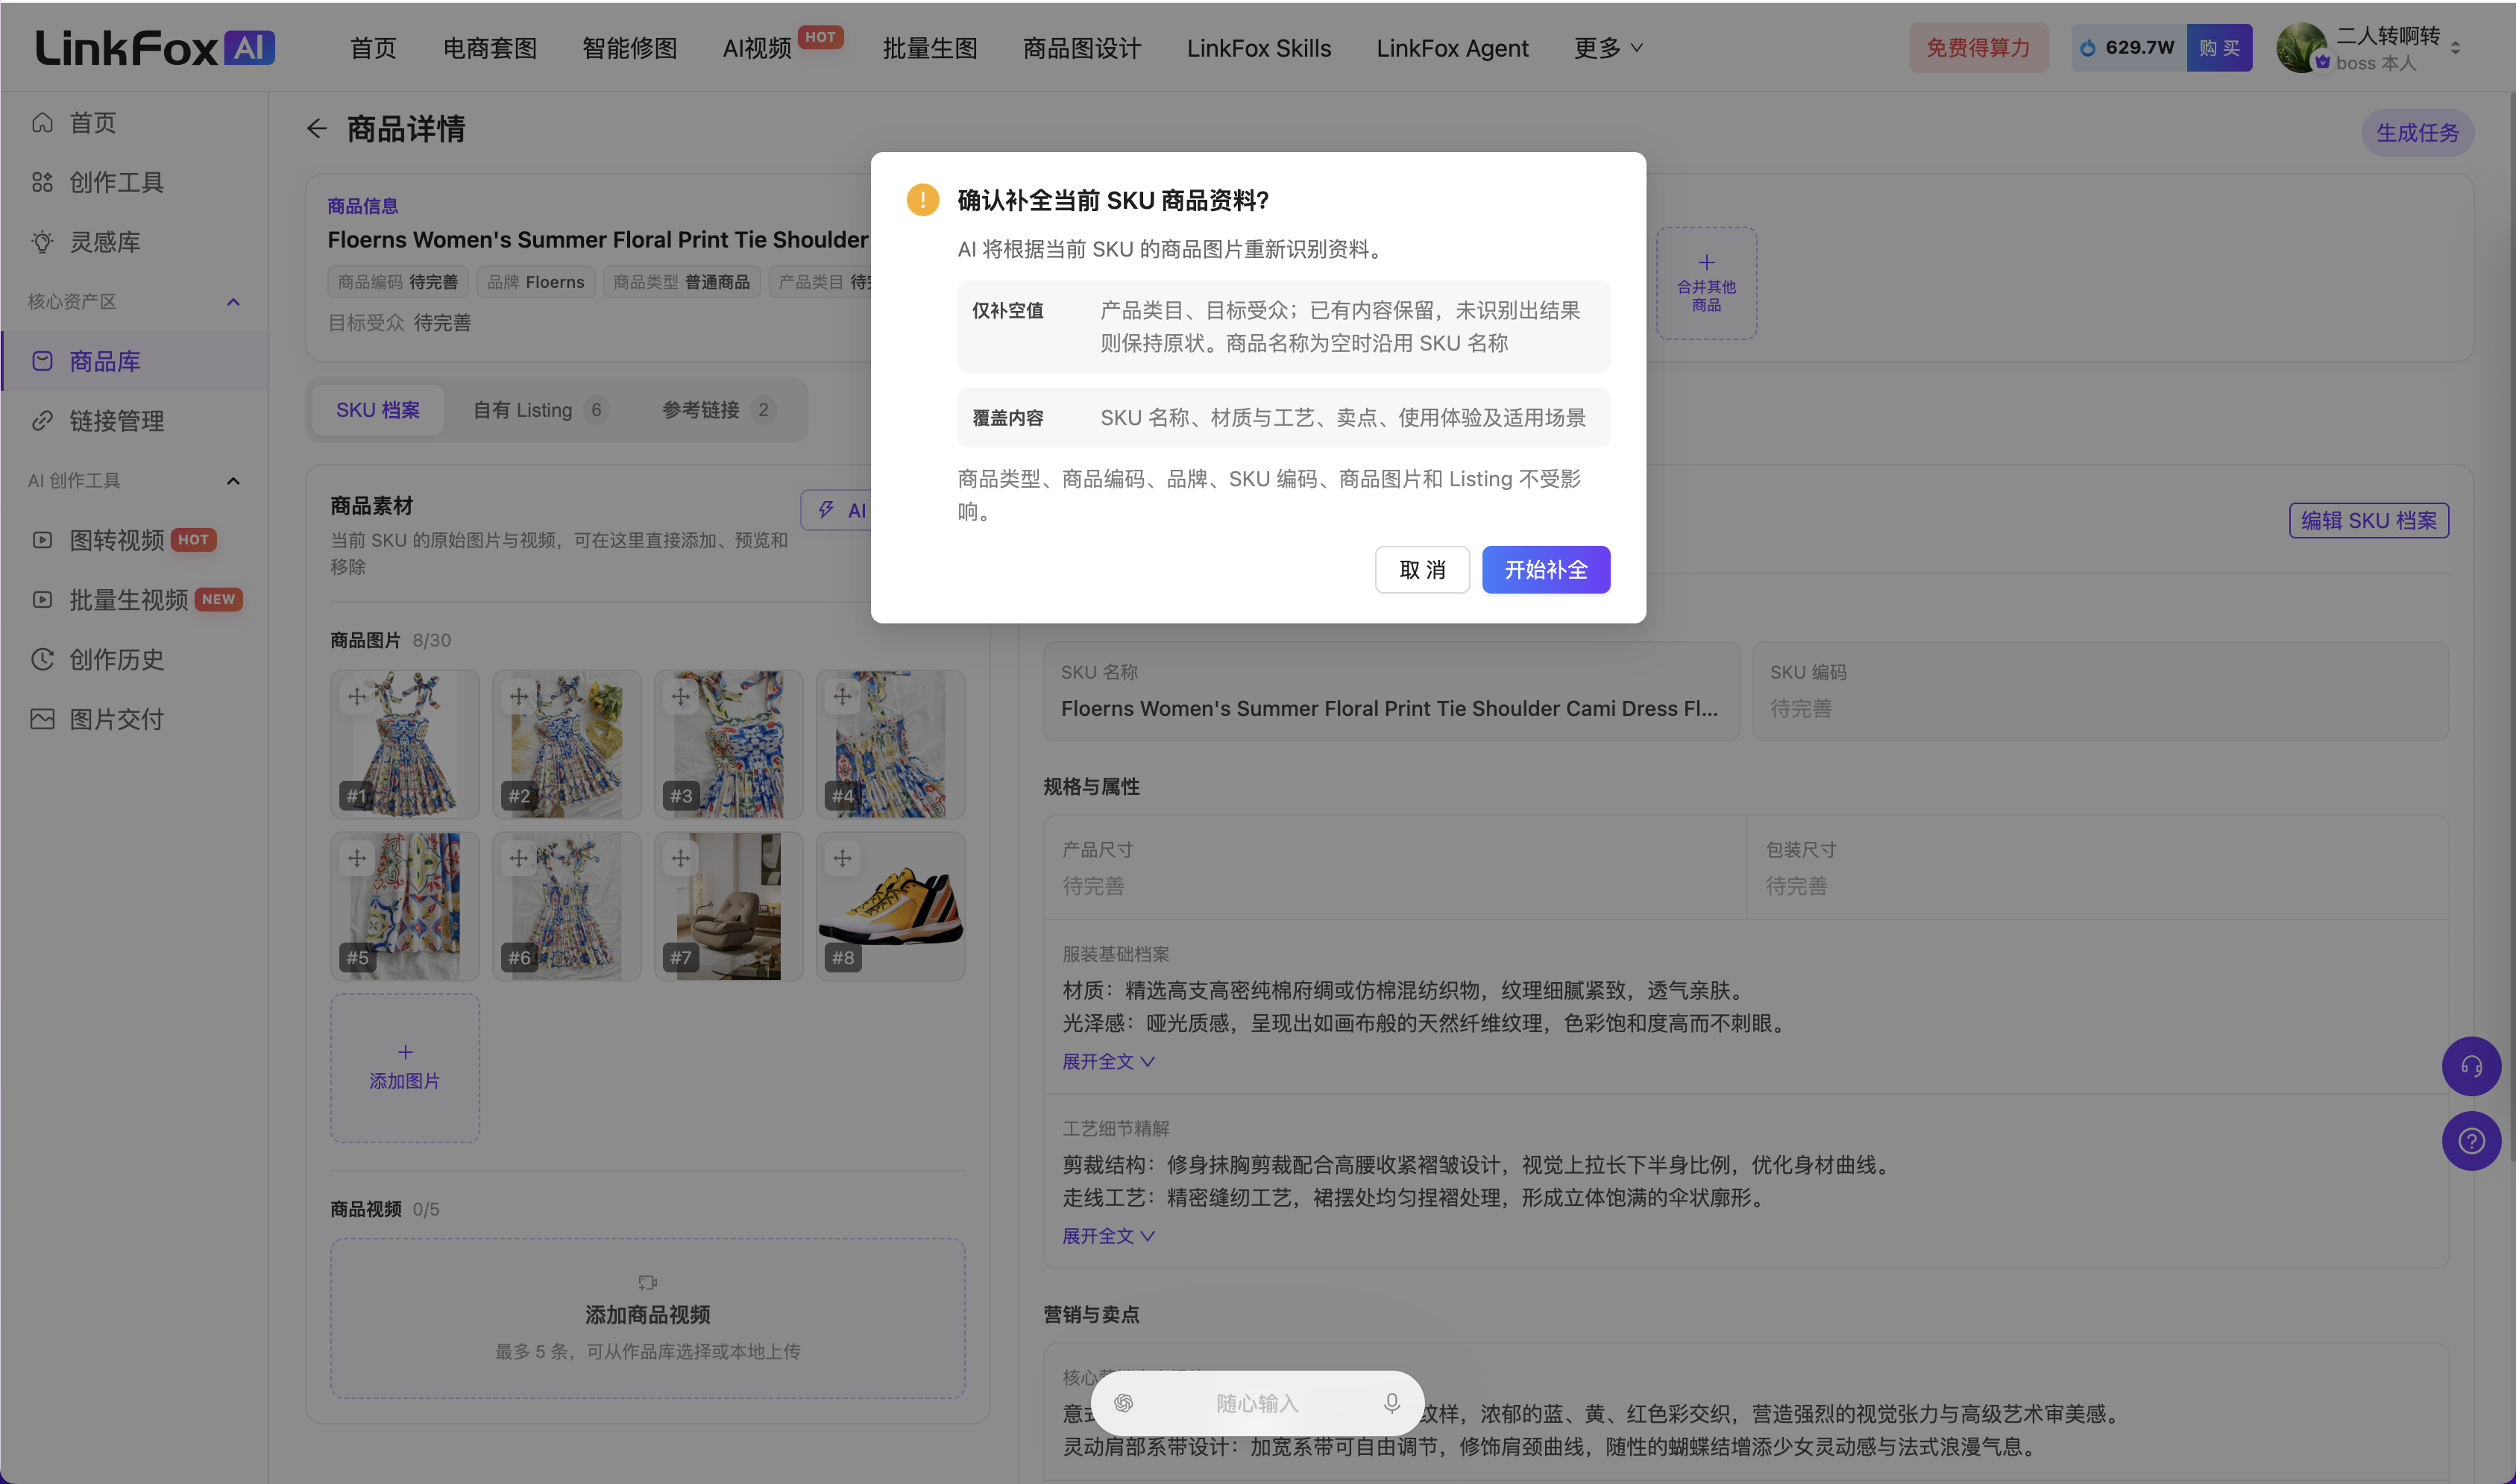
Task: Click the AI swirl icon in 随心输入 bar
Action: [1123, 1403]
